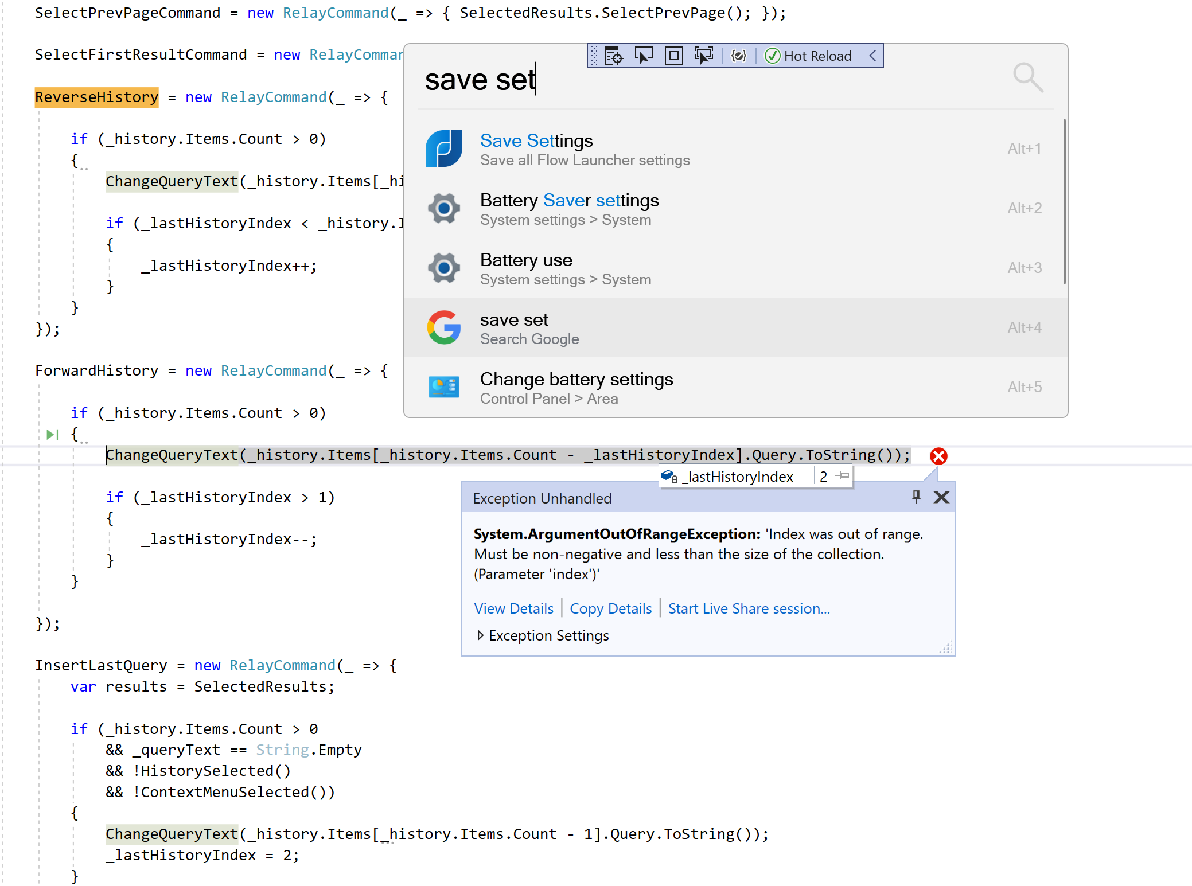1192x886 pixels.
Task: Toggle Track Focused Element icon
Action: (703, 56)
